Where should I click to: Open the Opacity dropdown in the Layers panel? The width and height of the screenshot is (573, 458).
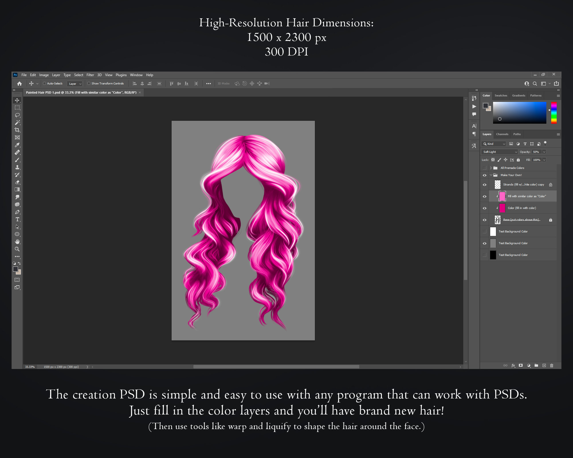(544, 152)
